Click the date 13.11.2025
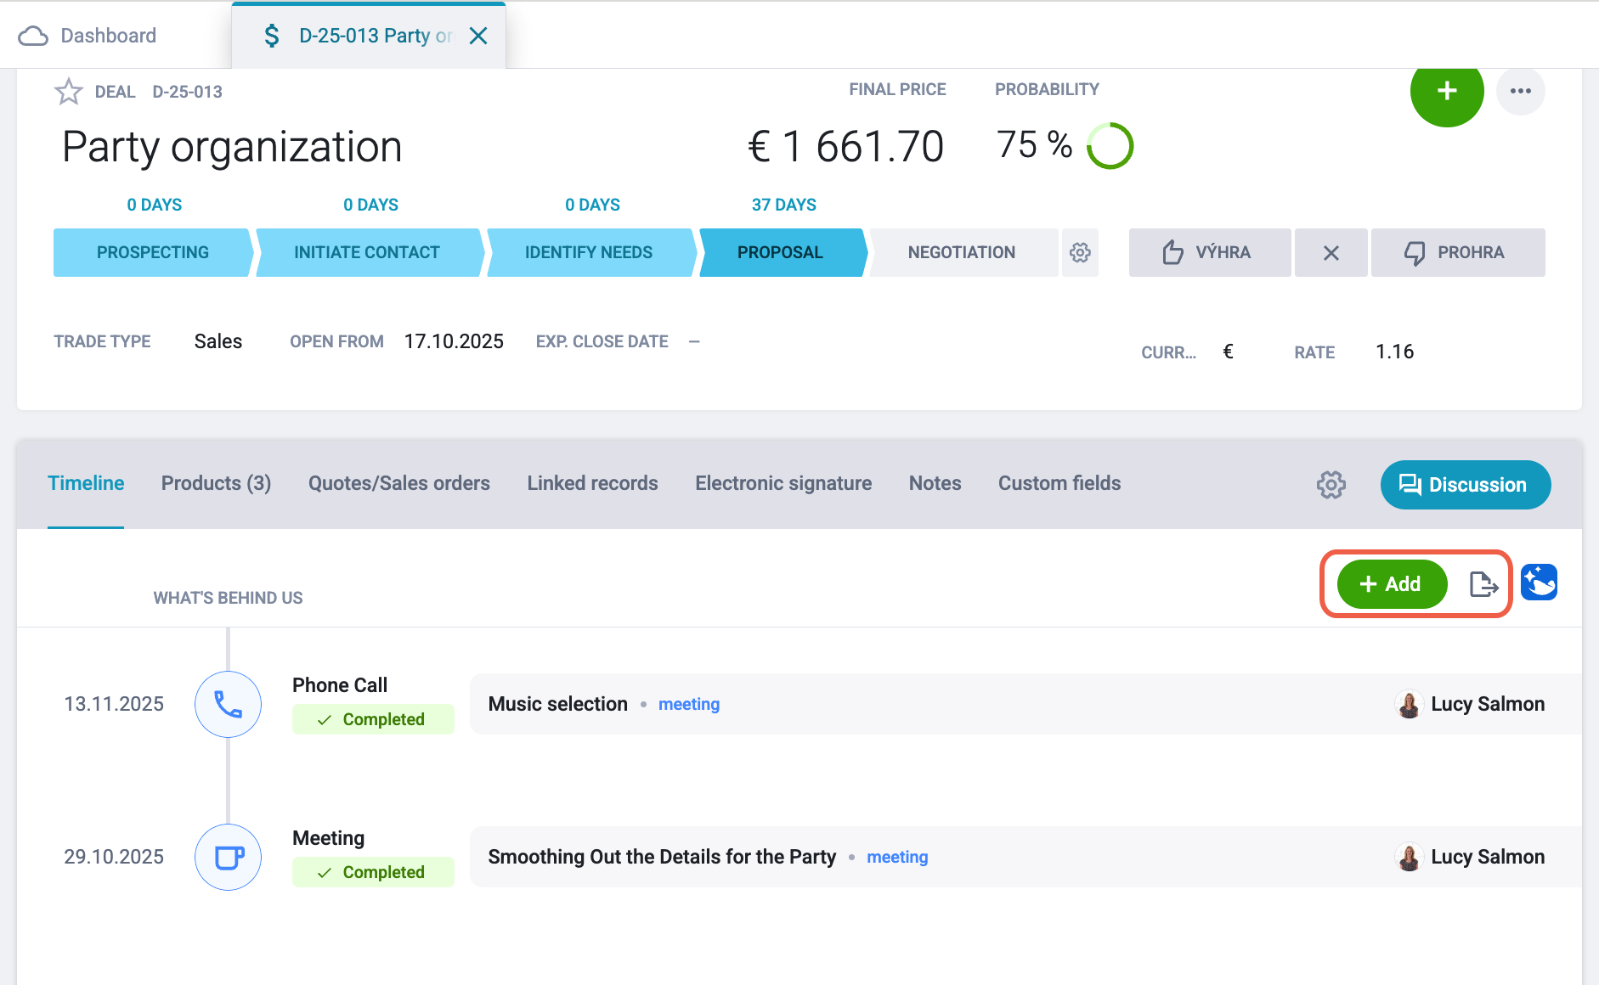This screenshot has width=1599, height=985. click(x=114, y=704)
